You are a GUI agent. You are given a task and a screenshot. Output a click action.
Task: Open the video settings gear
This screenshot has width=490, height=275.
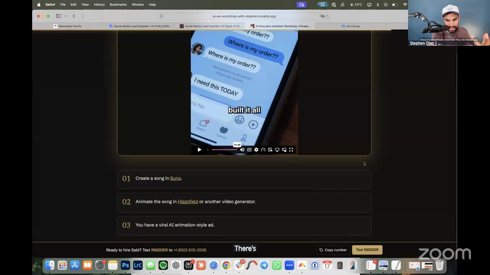pyautogui.click(x=256, y=150)
